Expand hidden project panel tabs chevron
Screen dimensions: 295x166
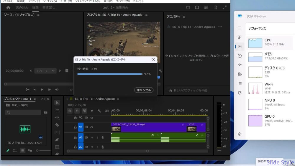48,99
